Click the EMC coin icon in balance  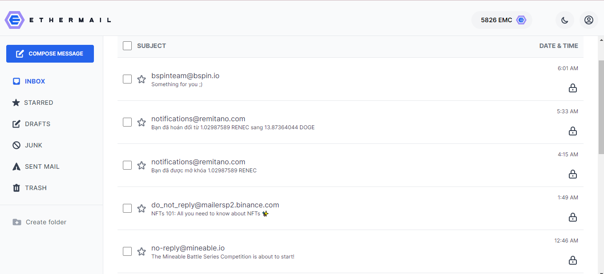click(x=521, y=20)
